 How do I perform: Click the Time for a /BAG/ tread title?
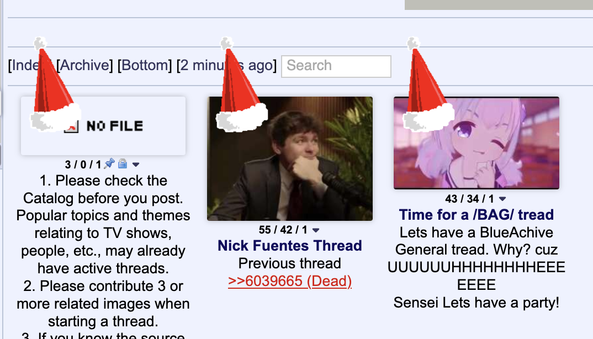click(476, 215)
